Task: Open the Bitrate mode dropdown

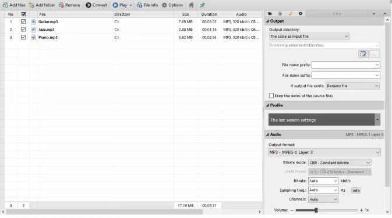Action: point(340,163)
